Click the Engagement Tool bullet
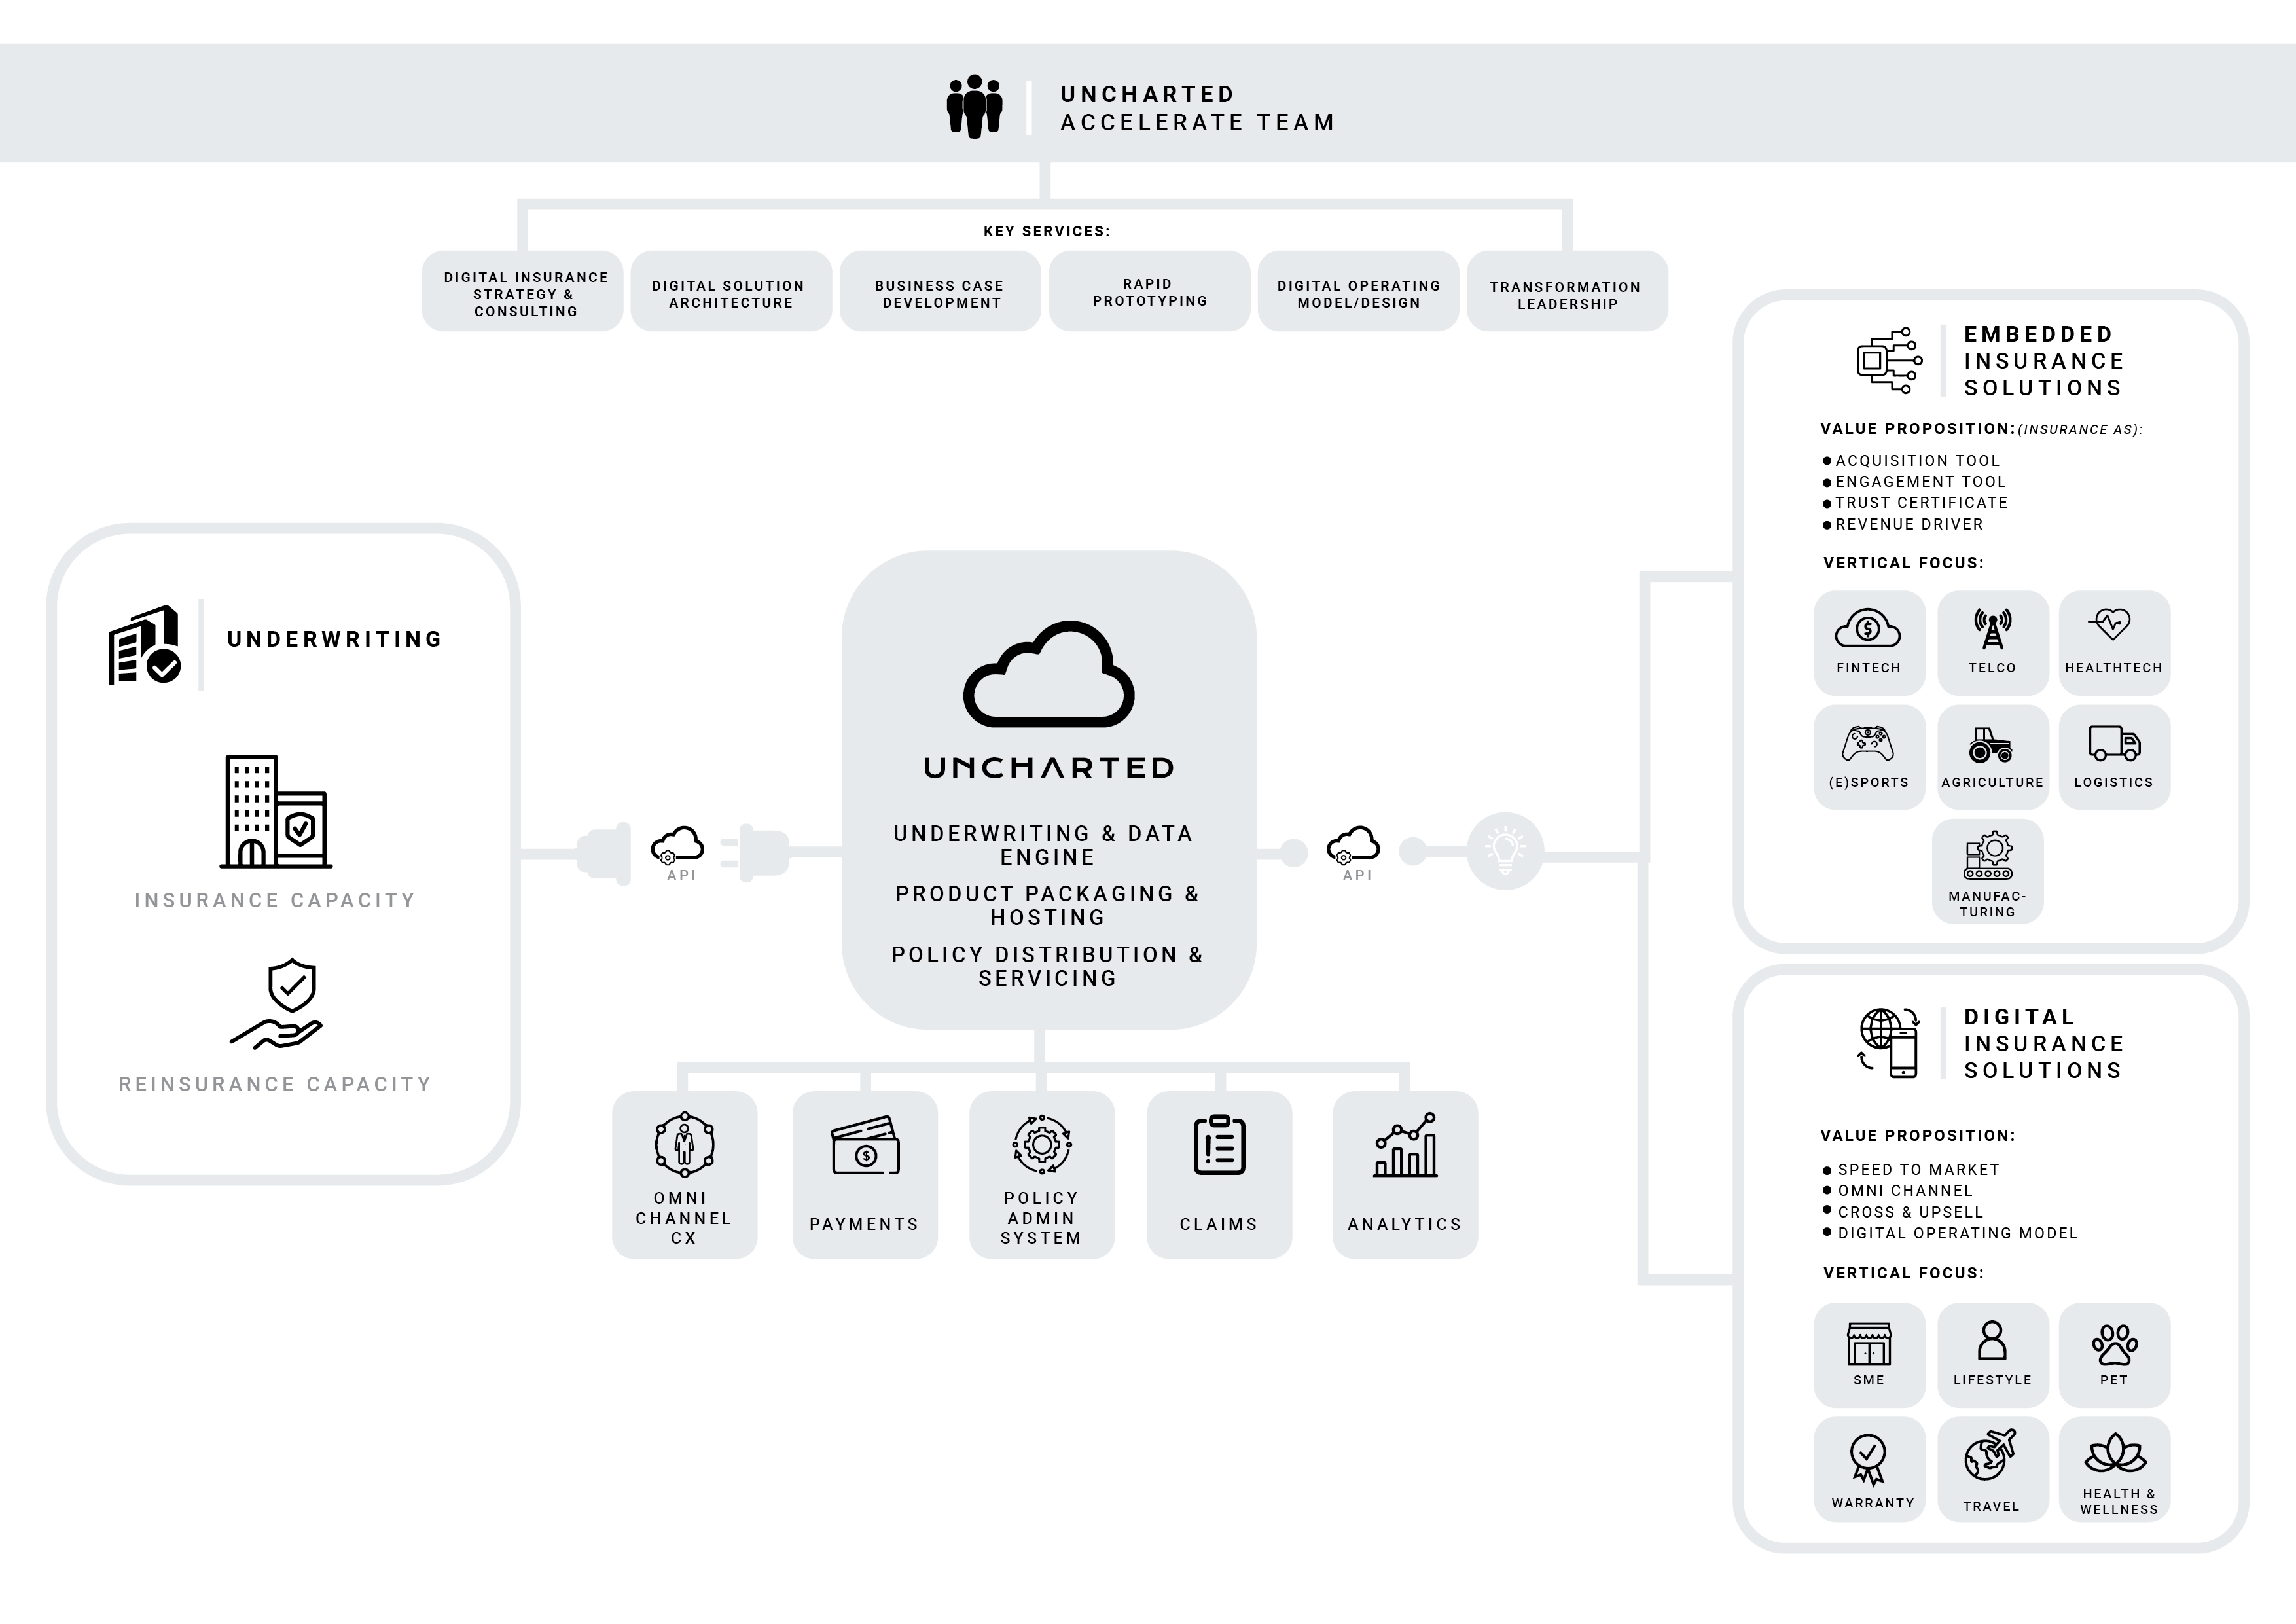2296x1624 pixels. tap(1913, 482)
